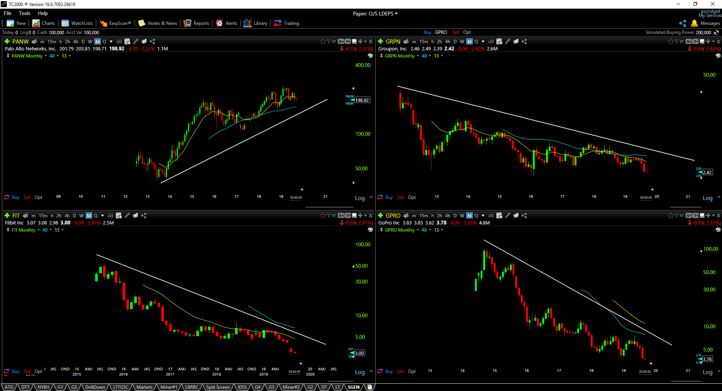Switch to the DrillDown layout tab
The width and height of the screenshot is (722, 391).
(95, 387)
